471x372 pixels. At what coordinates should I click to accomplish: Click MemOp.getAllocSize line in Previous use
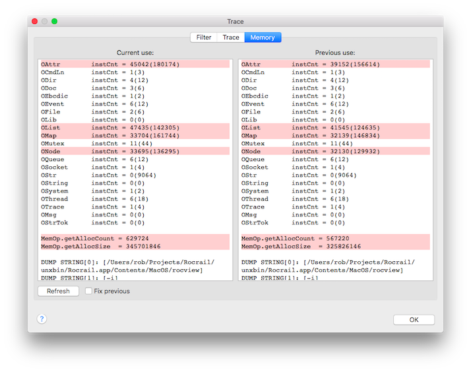tap(334, 246)
